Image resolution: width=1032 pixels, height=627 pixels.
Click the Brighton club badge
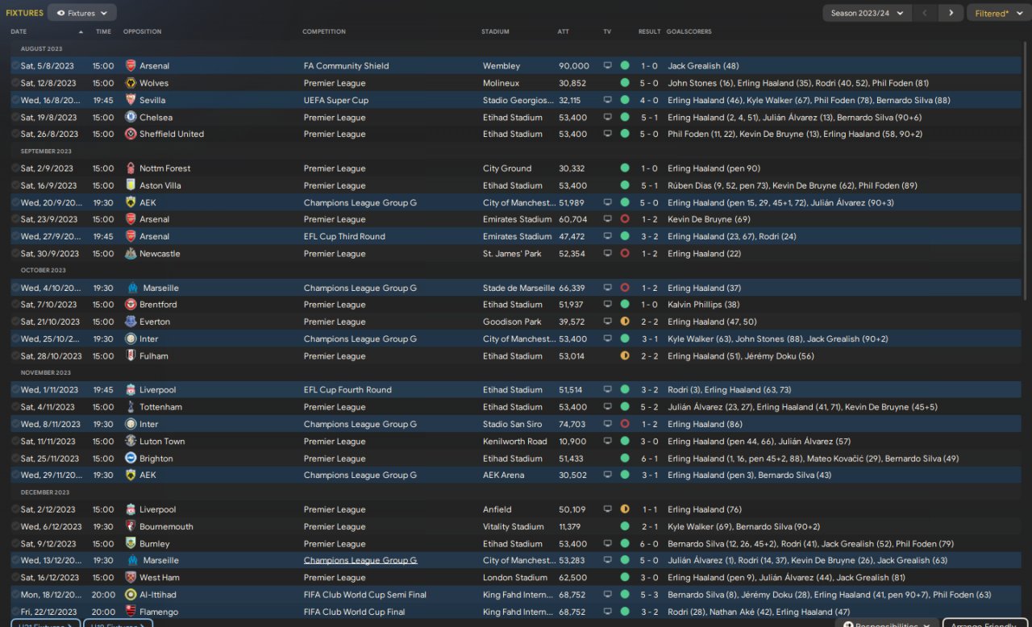pos(131,459)
